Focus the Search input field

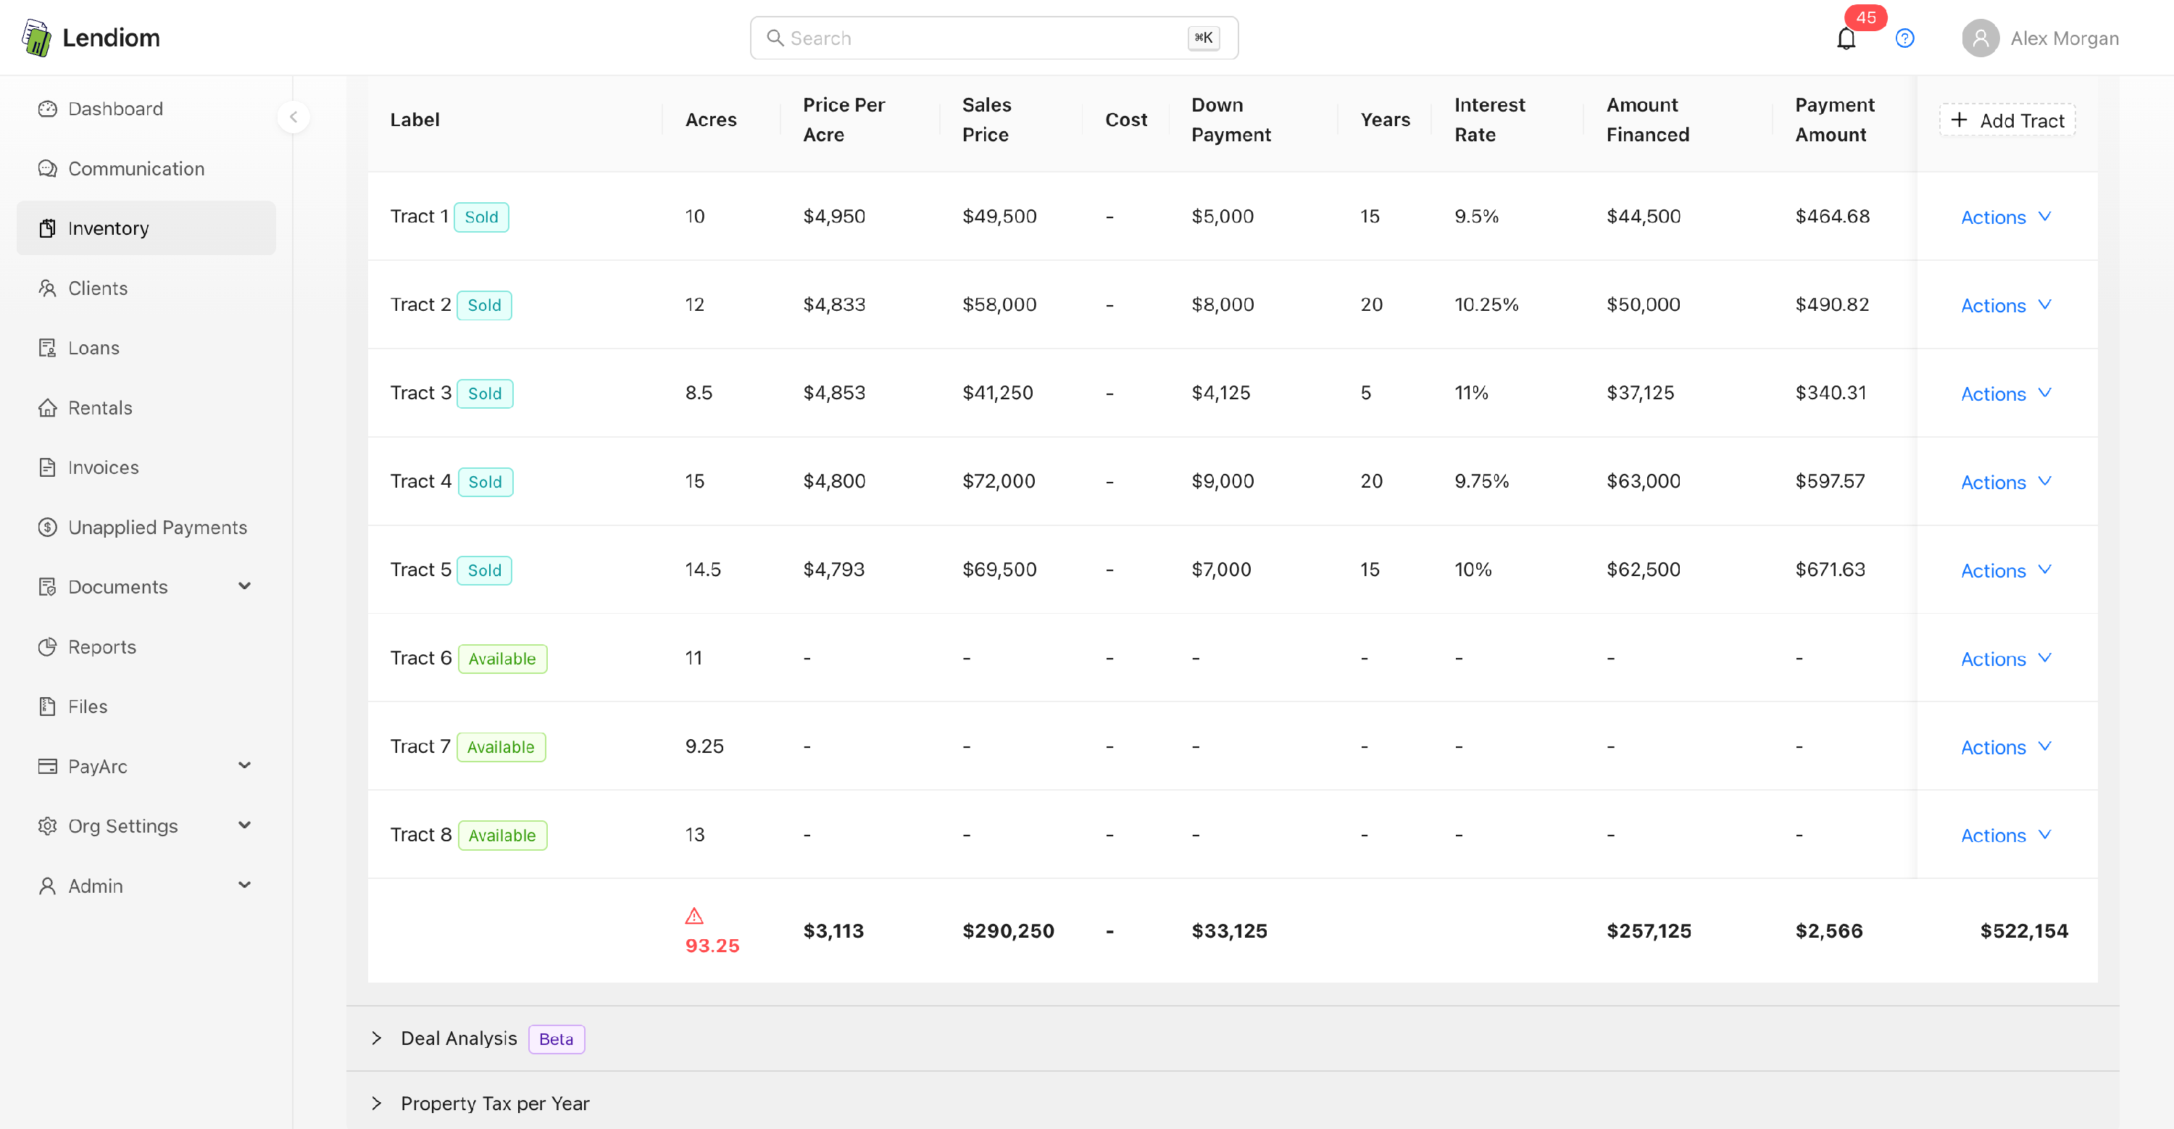click(x=994, y=38)
